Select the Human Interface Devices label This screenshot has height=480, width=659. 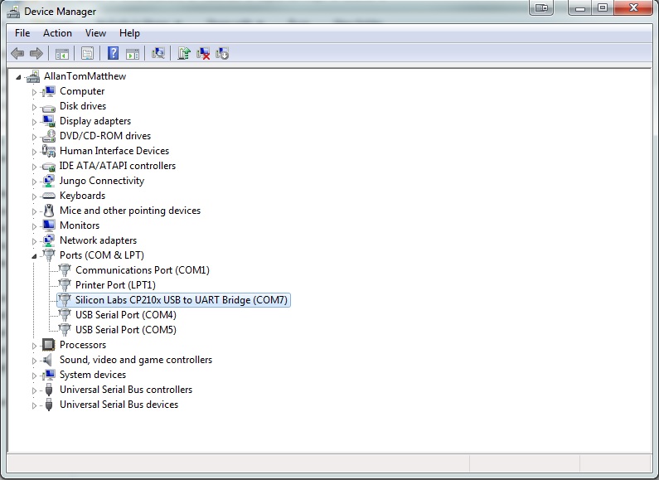pos(114,151)
